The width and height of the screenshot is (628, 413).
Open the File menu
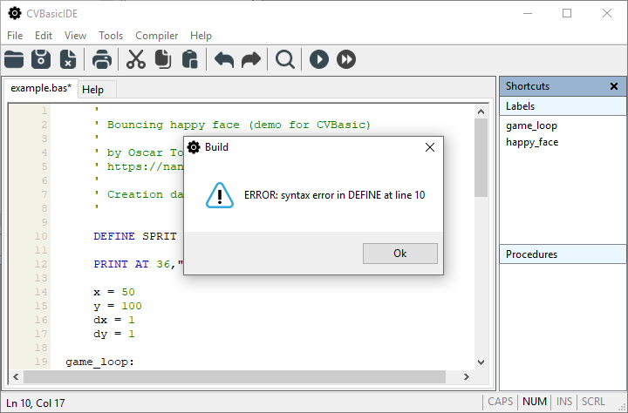15,36
